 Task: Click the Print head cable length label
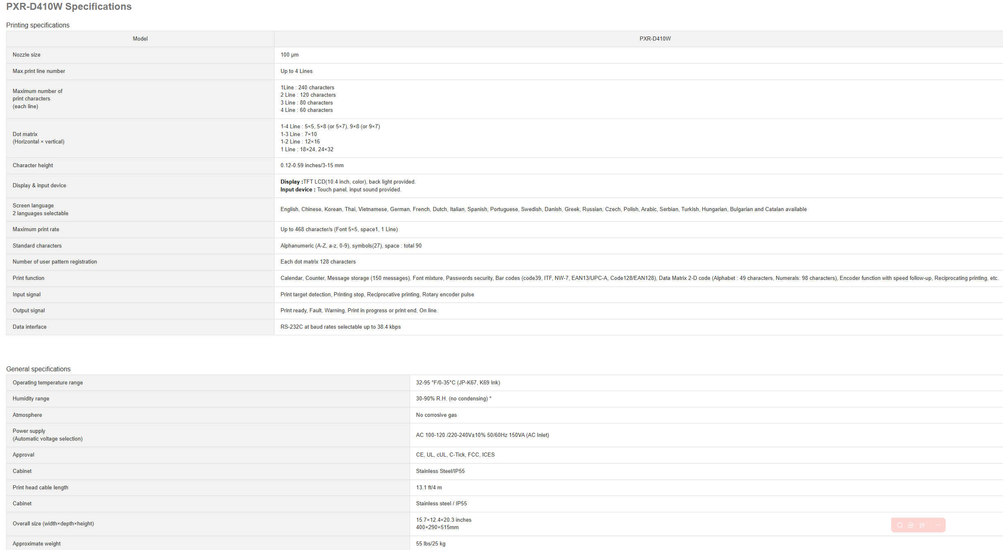[x=40, y=487]
